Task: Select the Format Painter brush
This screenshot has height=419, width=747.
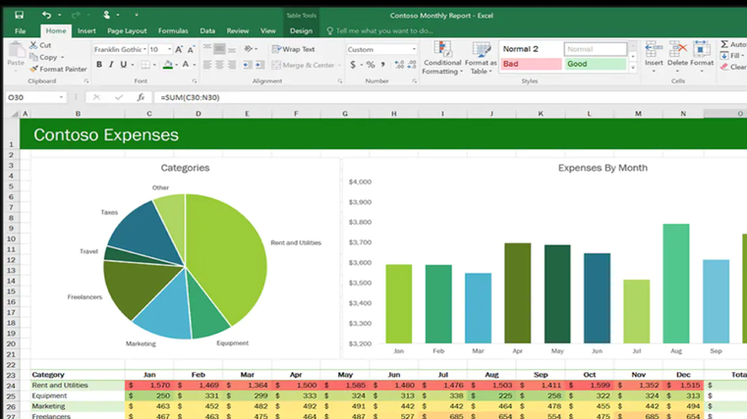Action: coord(33,69)
